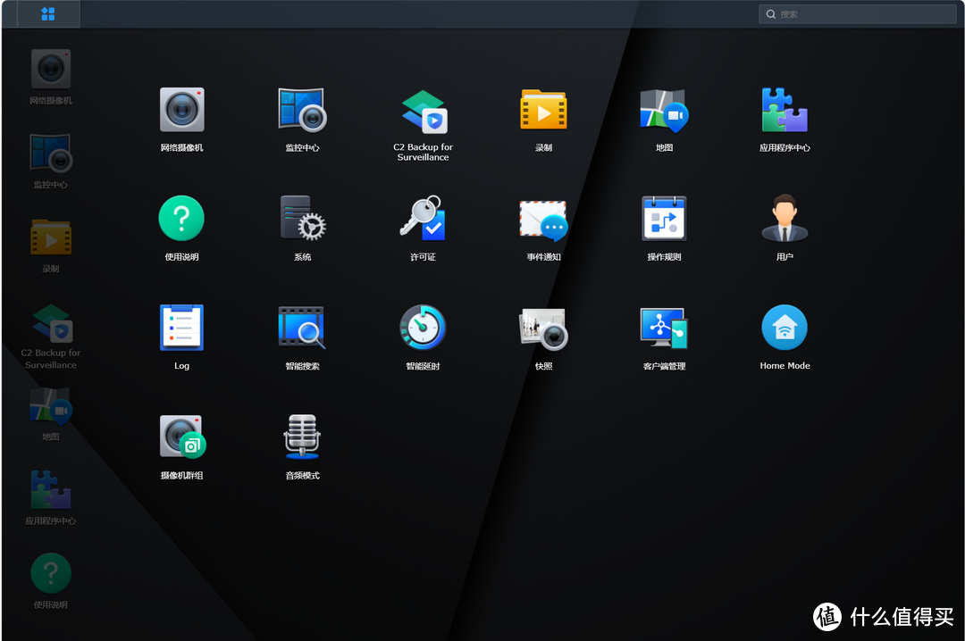Open the Log application

181,329
